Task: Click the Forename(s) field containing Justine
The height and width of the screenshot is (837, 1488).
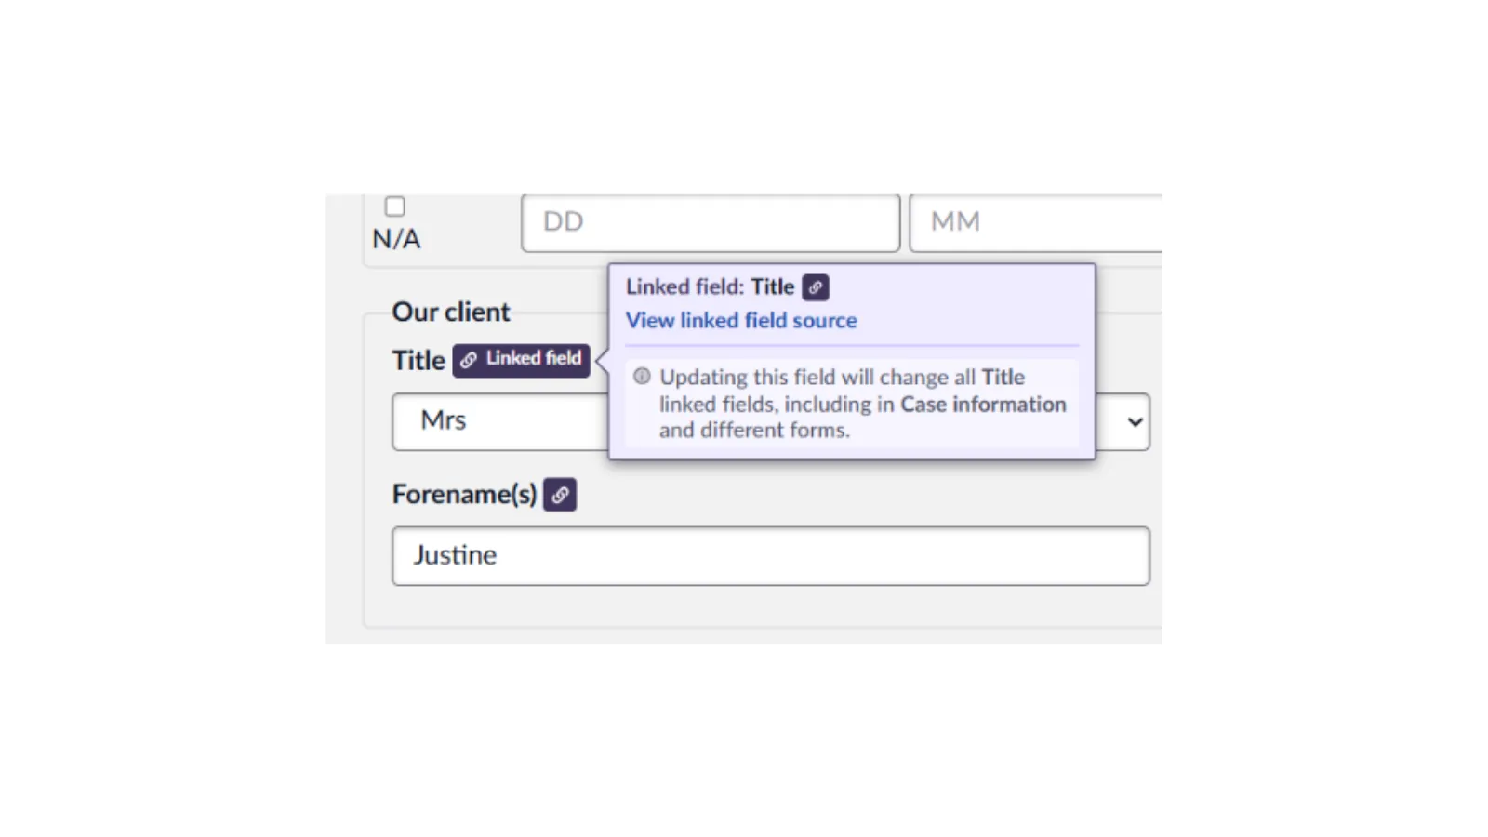Action: pyautogui.click(x=771, y=556)
